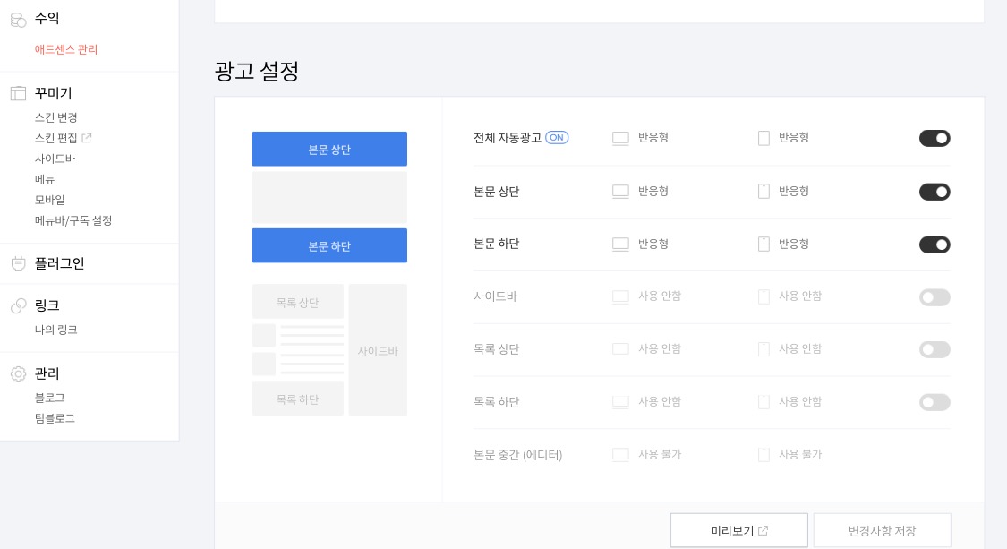Click the 본문 중간 (에디터) label
This screenshot has width=1007, height=549.
coord(517,455)
